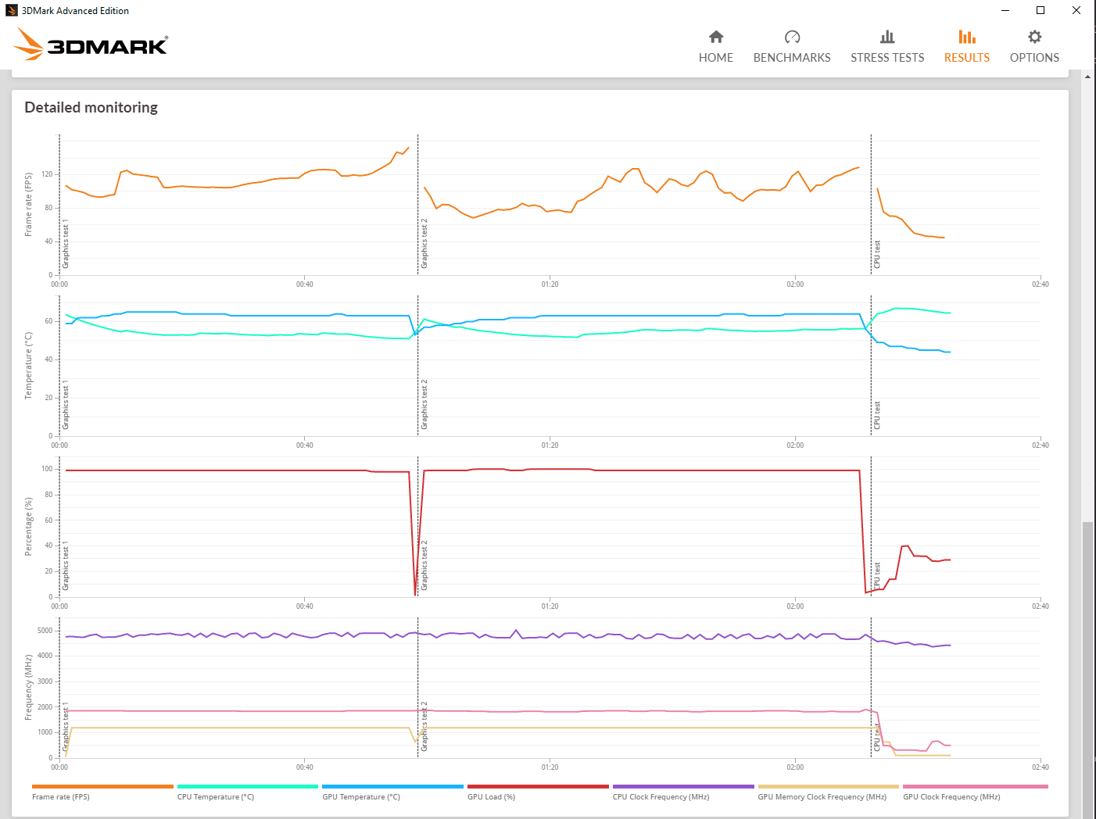Viewport: 1096px width, 819px height.
Task: Click the vertical scrollbar thumb
Action: (1087, 670)
